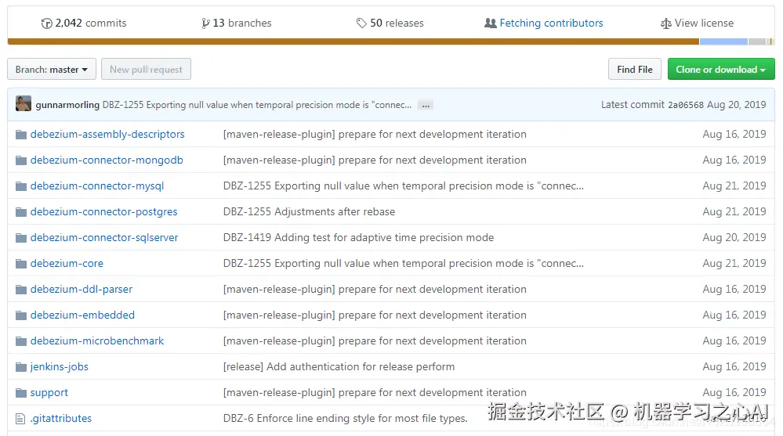Click the blue segment of language bar

tap(723, 41)
